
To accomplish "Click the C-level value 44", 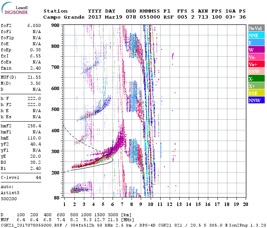I will click(x=37, y=177).
